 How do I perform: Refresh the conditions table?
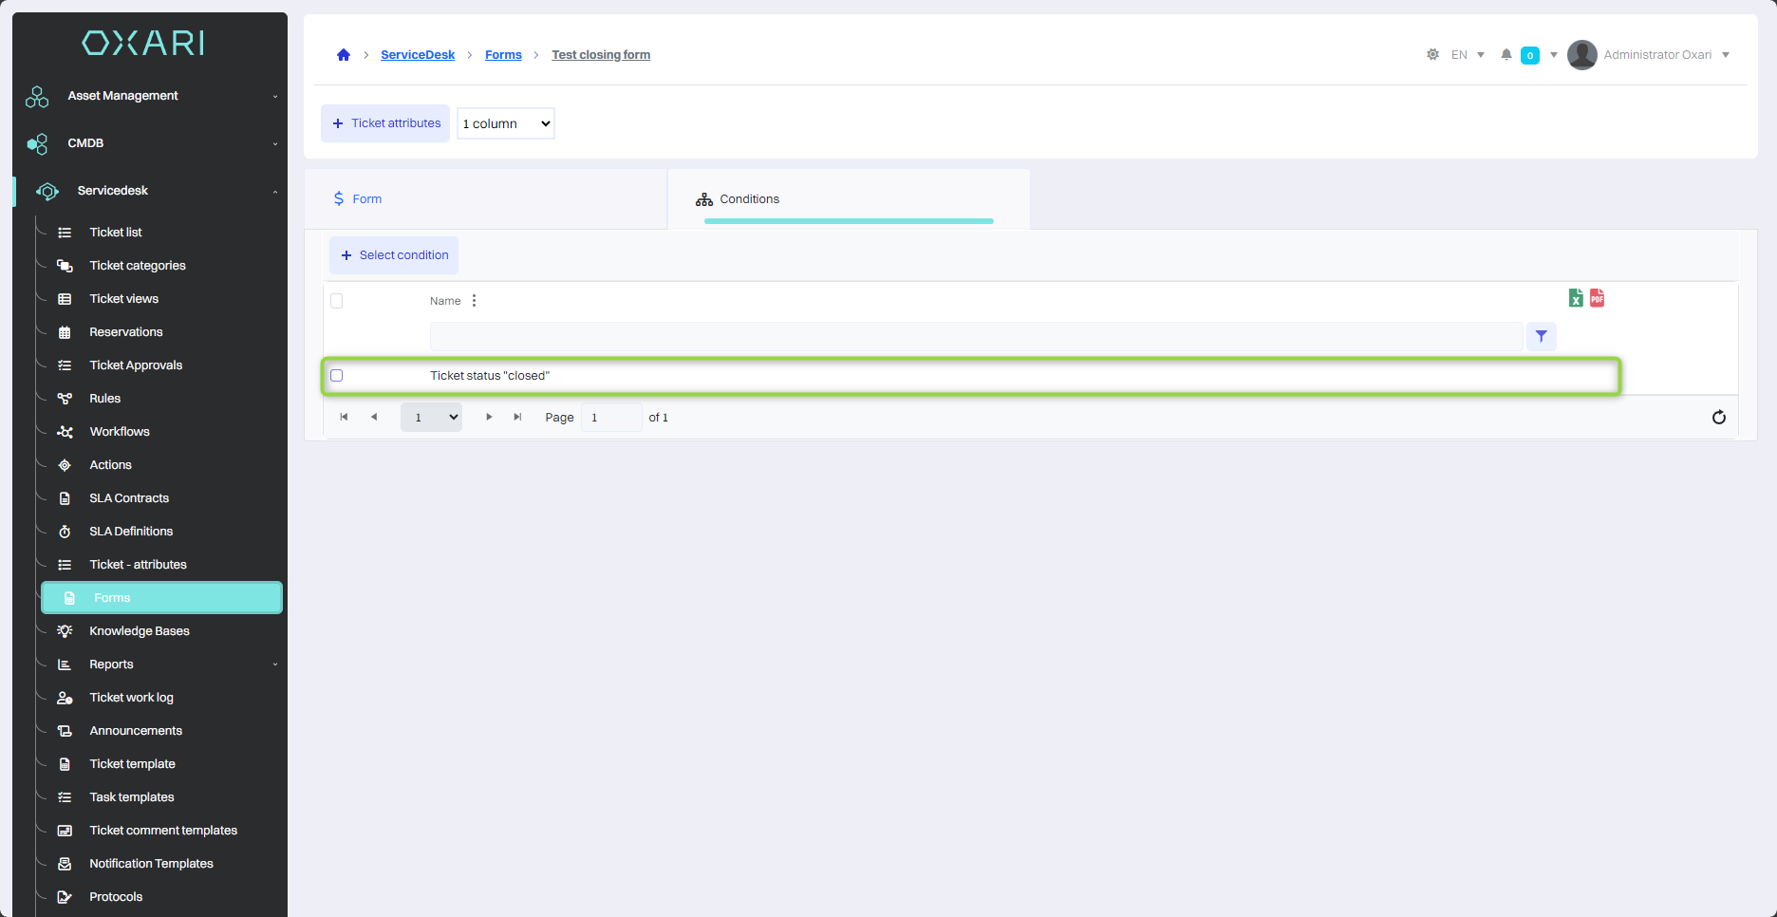(1718, 418)
